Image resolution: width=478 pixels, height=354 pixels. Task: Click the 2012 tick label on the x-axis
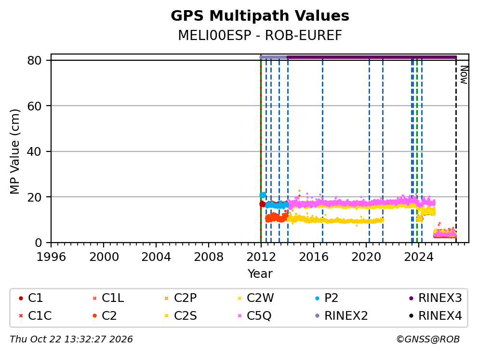pos(261,257)
